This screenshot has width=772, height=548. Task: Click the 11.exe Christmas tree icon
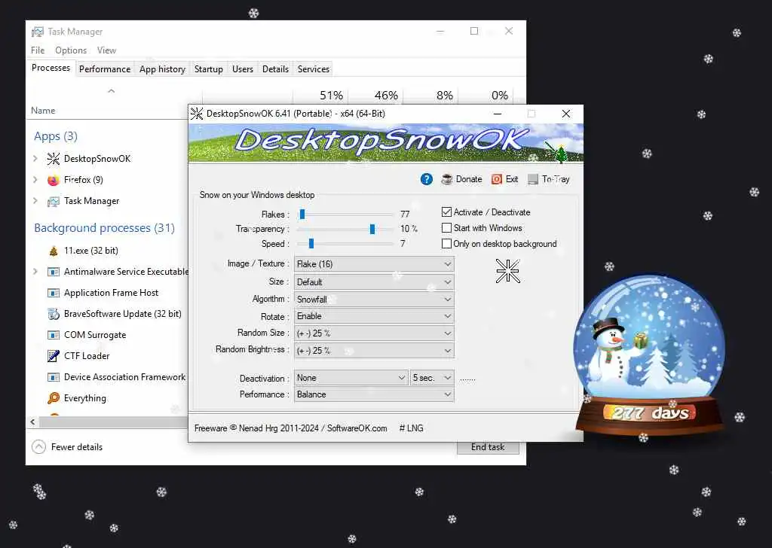[x=54, y=251]
